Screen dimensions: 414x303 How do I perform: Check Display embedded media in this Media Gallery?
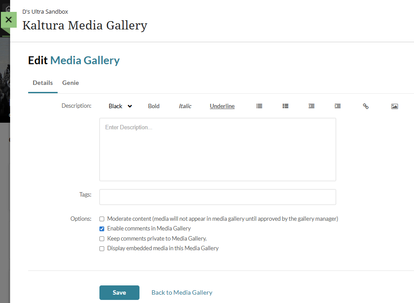pos(102,248)
